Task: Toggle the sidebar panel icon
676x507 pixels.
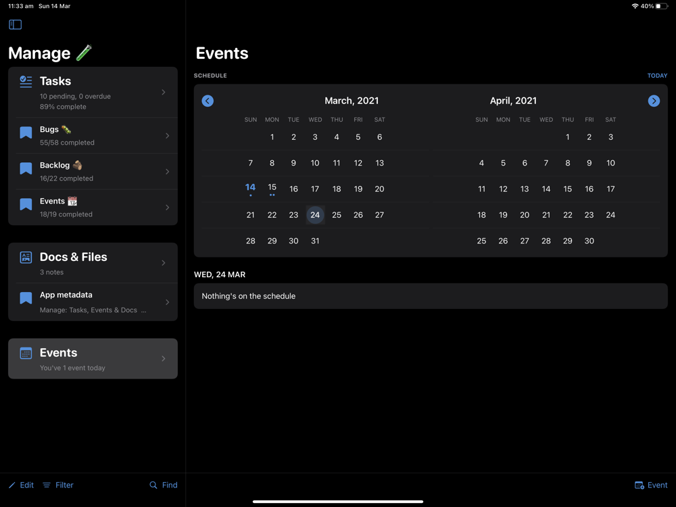Action: [15, 24]
